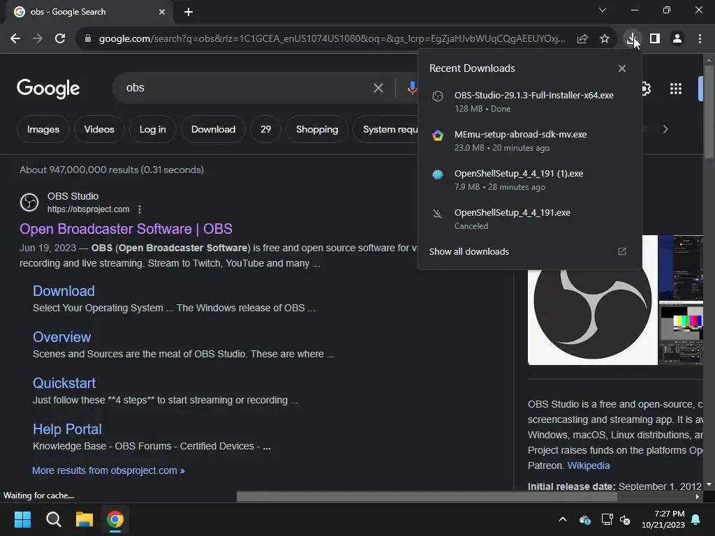Open the Overview sitelink
The height and width of the screenshot is (536, 715).
(x=61, y=337)
